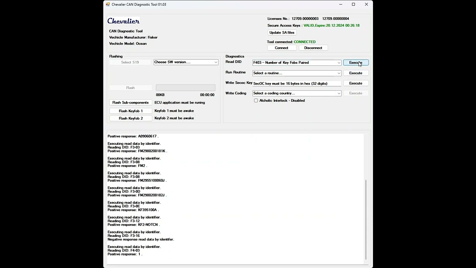This screenshot has height=268, width=476.
Task: Click the Chevalier logo
Action: 123,21
